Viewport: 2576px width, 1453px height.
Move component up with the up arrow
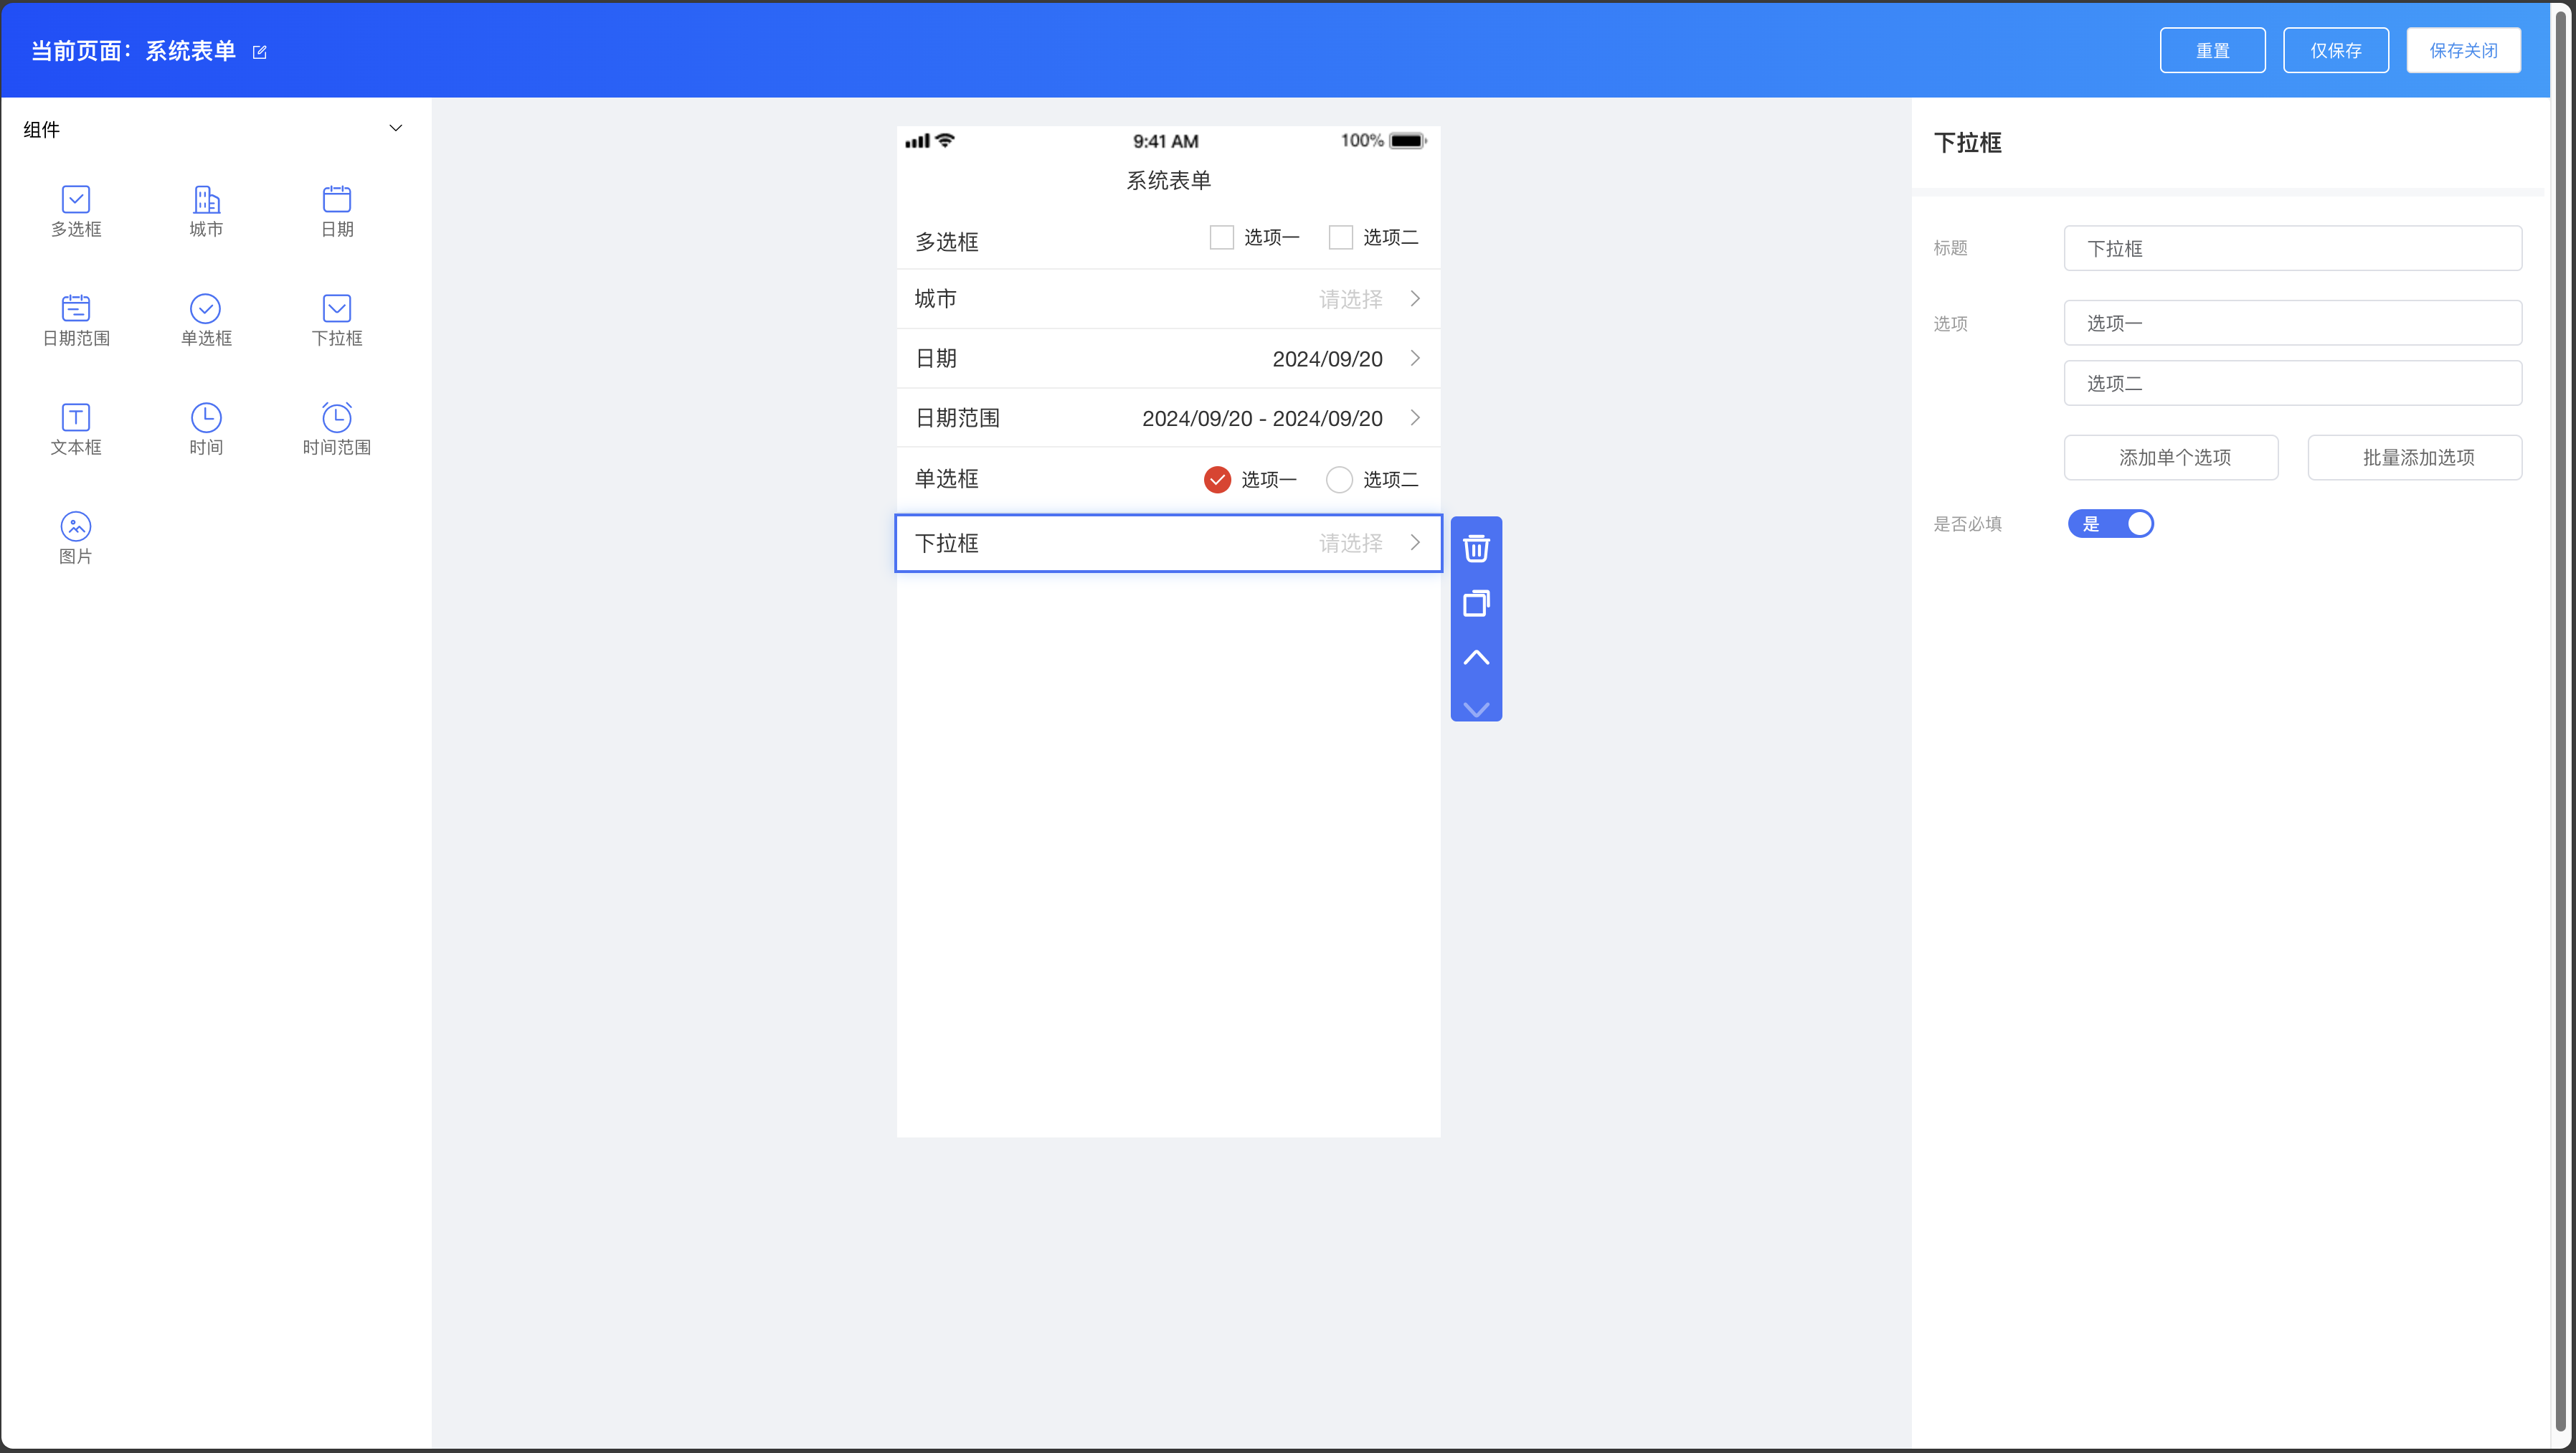[1476, 657]
